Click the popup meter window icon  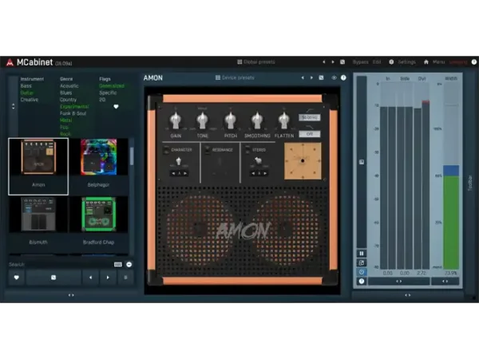pyautogui.click(x=362, y=262)
